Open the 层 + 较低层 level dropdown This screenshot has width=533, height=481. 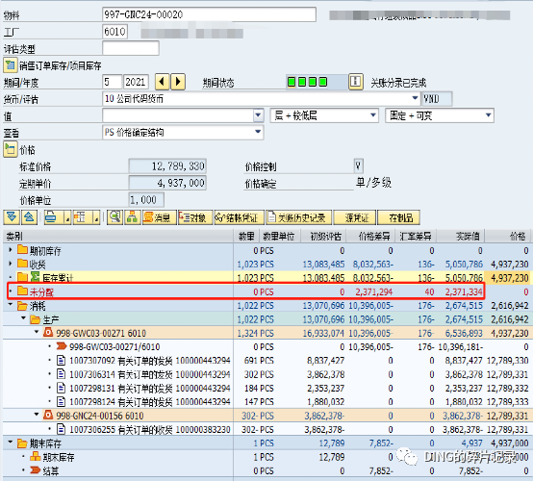(373, 115)
